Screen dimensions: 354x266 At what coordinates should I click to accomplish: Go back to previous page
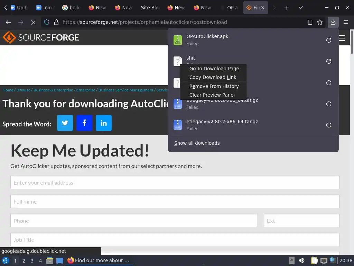click(x=8, y=22)
